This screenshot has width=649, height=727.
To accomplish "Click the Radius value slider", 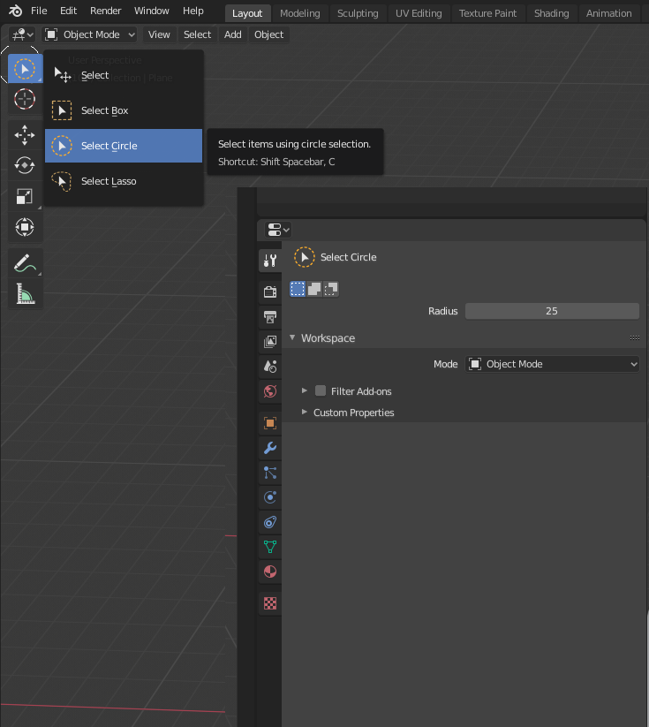I will pos(552,311).
